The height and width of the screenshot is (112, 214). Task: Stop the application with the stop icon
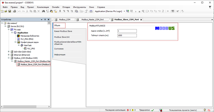point(139,11)
